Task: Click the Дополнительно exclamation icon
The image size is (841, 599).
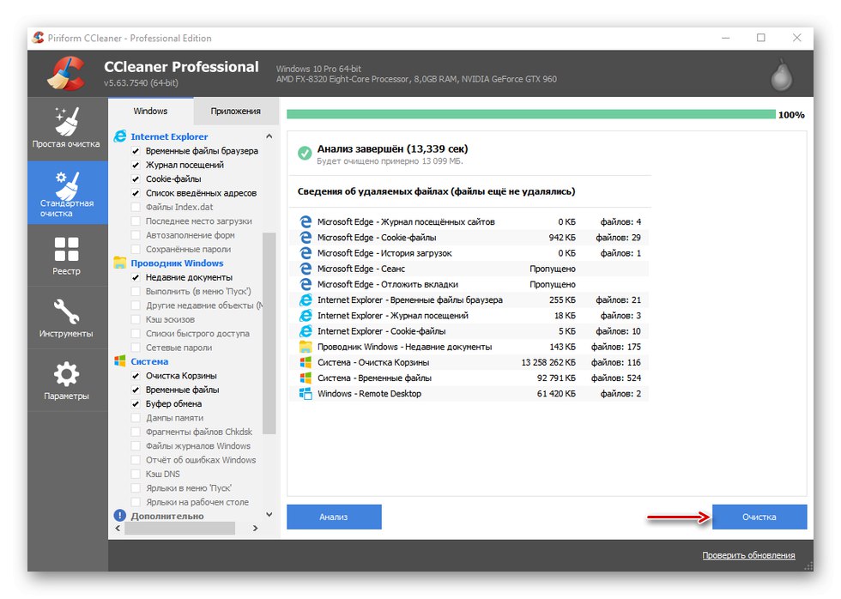Action: click(x=120, y=516)
